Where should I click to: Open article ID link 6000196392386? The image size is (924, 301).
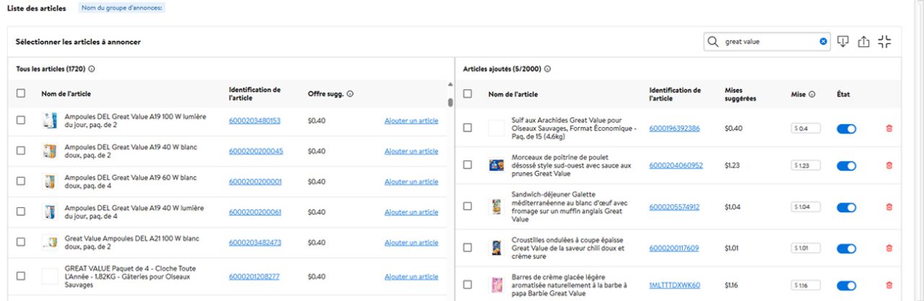point(674,128)
